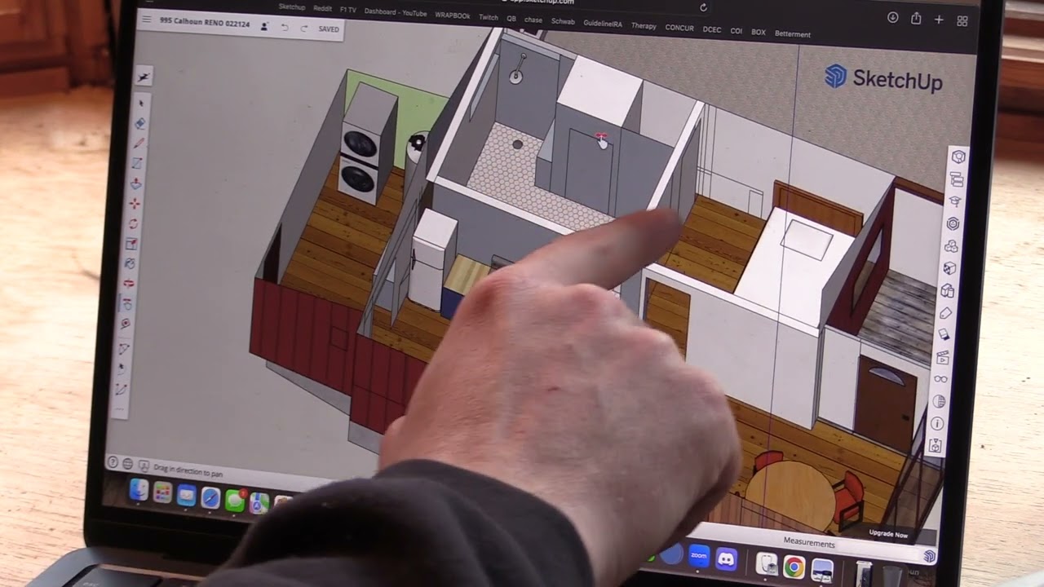Select the Push/Pull tool
Viewport: 1044px width, 587px height.
pos(136,183)
